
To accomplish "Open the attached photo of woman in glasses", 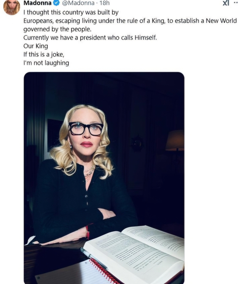I will 104,178.
